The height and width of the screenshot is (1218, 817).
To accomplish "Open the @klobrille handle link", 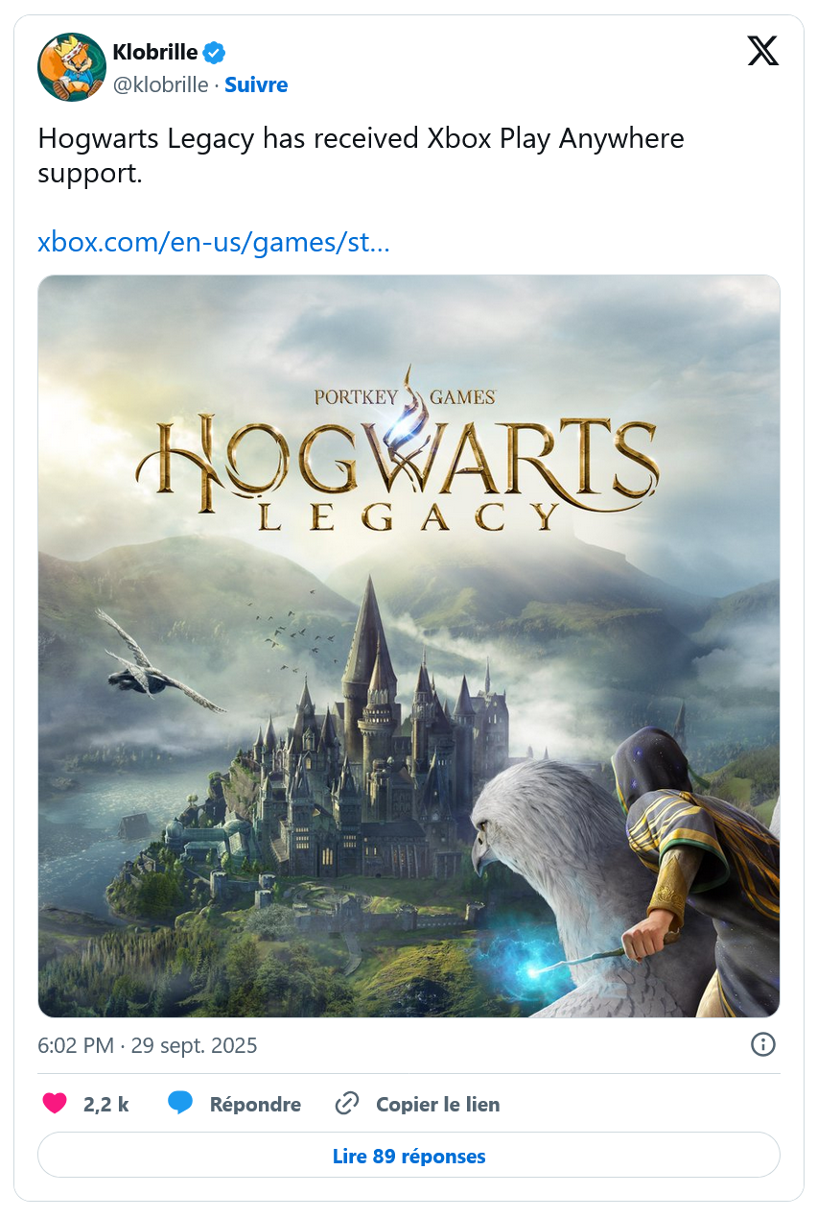I will 160,84.
